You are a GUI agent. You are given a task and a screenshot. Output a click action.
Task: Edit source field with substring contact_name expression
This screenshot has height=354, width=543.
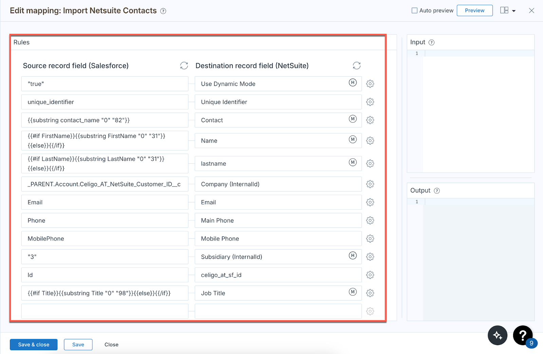click(105, 120)
